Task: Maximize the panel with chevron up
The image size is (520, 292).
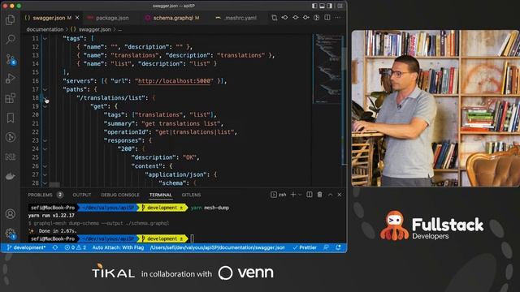Action: tap(331, 195)
